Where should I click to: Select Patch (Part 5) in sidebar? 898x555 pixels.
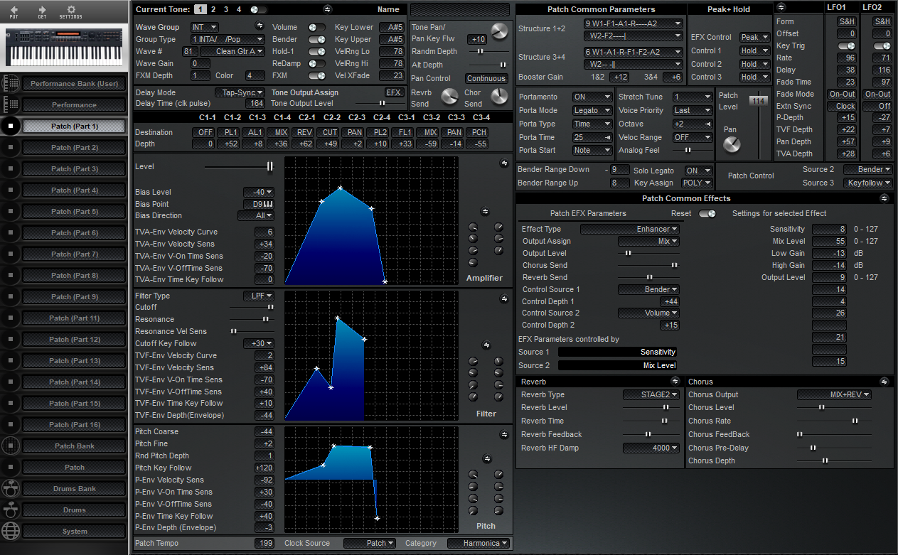coord(74,212)
